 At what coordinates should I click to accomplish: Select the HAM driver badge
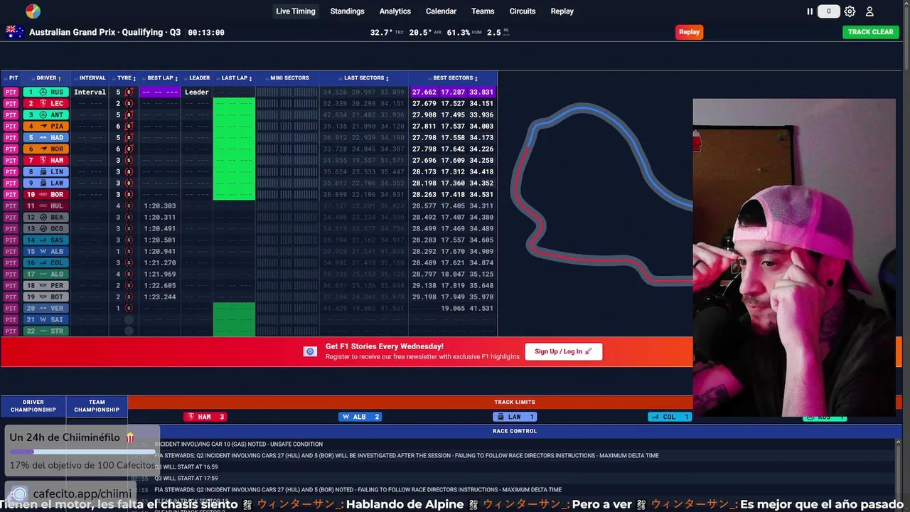(x=45, y=160)
